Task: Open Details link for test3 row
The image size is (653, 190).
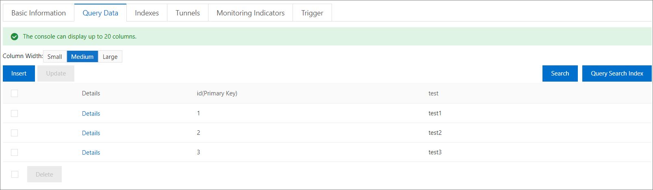Action: [x=91, y=153]
